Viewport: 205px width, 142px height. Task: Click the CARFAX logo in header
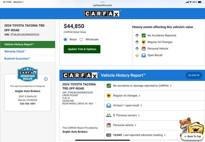point(102,14)
